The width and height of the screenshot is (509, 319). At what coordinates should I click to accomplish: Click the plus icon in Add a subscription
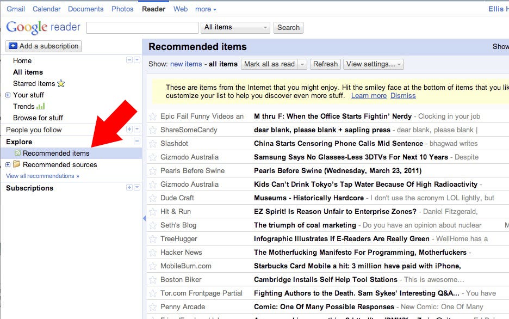pyautogui.click(x=13, y=46)
